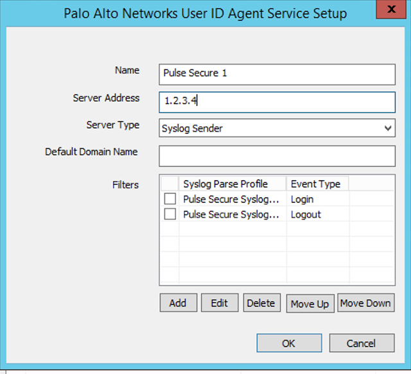Screen dimensions: 411x374
Task: Click the Syslog Parse Profile column header
Action: (232, 184)
